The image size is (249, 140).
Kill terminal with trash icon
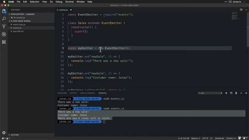(236, 93)
